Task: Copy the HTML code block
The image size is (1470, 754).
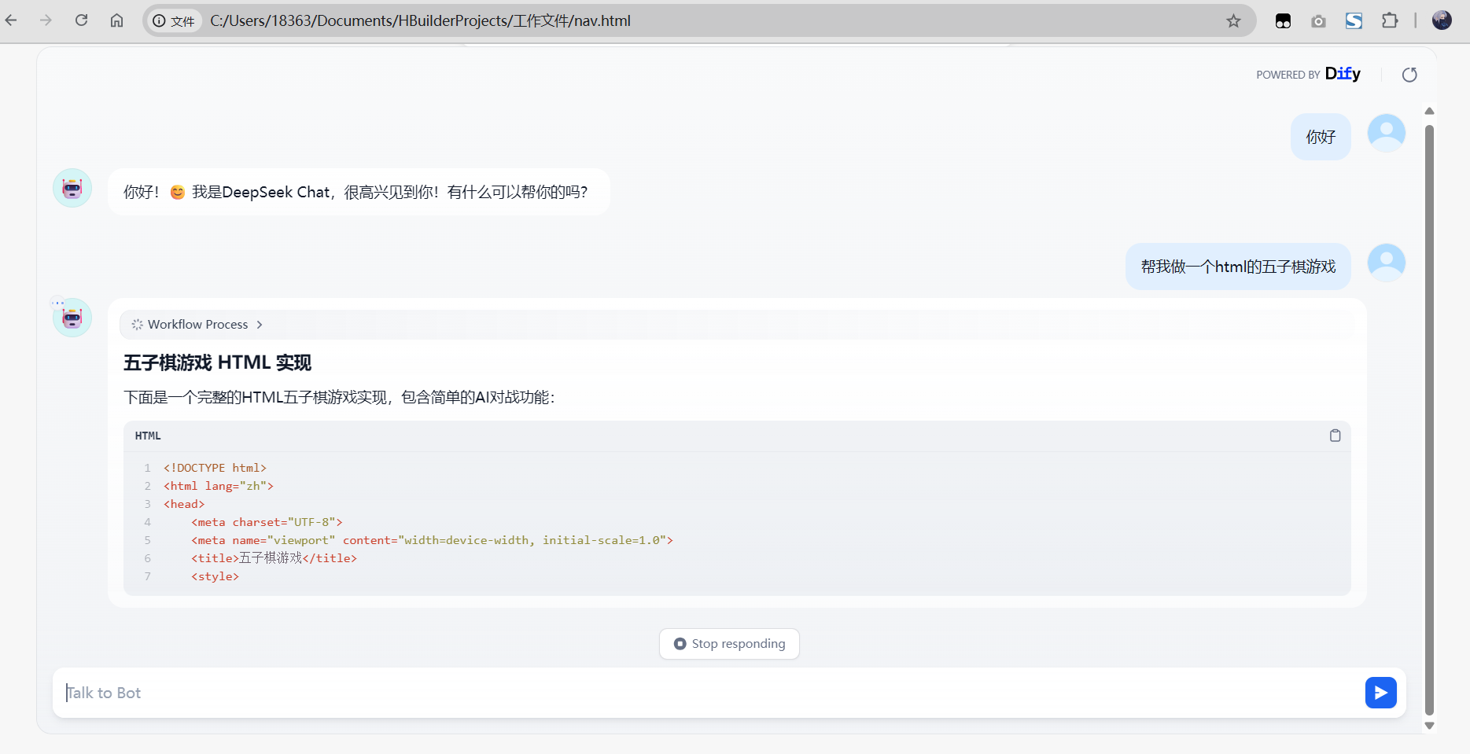Action: (x=1335, y=436)
